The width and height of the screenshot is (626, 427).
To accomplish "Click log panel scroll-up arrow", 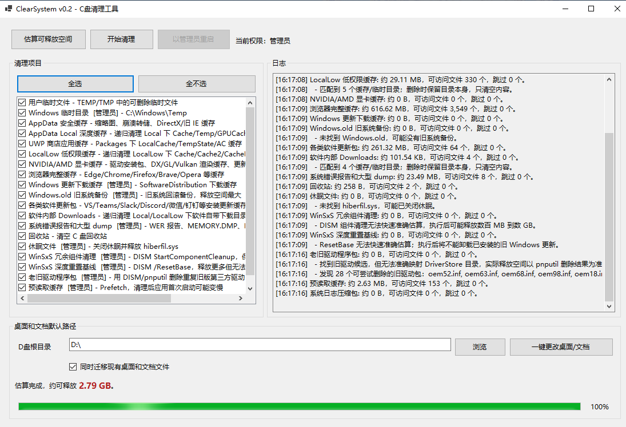I will [609, 79].
